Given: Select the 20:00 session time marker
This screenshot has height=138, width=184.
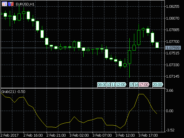Looking at the screenshot, I should (158, 85).
